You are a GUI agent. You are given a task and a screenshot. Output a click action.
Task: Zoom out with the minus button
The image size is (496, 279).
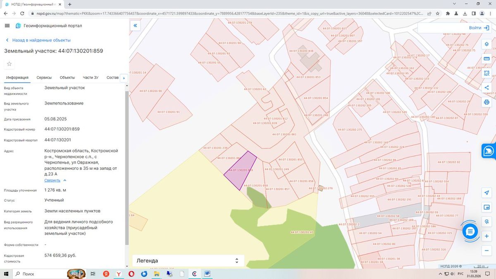(486, 250)
